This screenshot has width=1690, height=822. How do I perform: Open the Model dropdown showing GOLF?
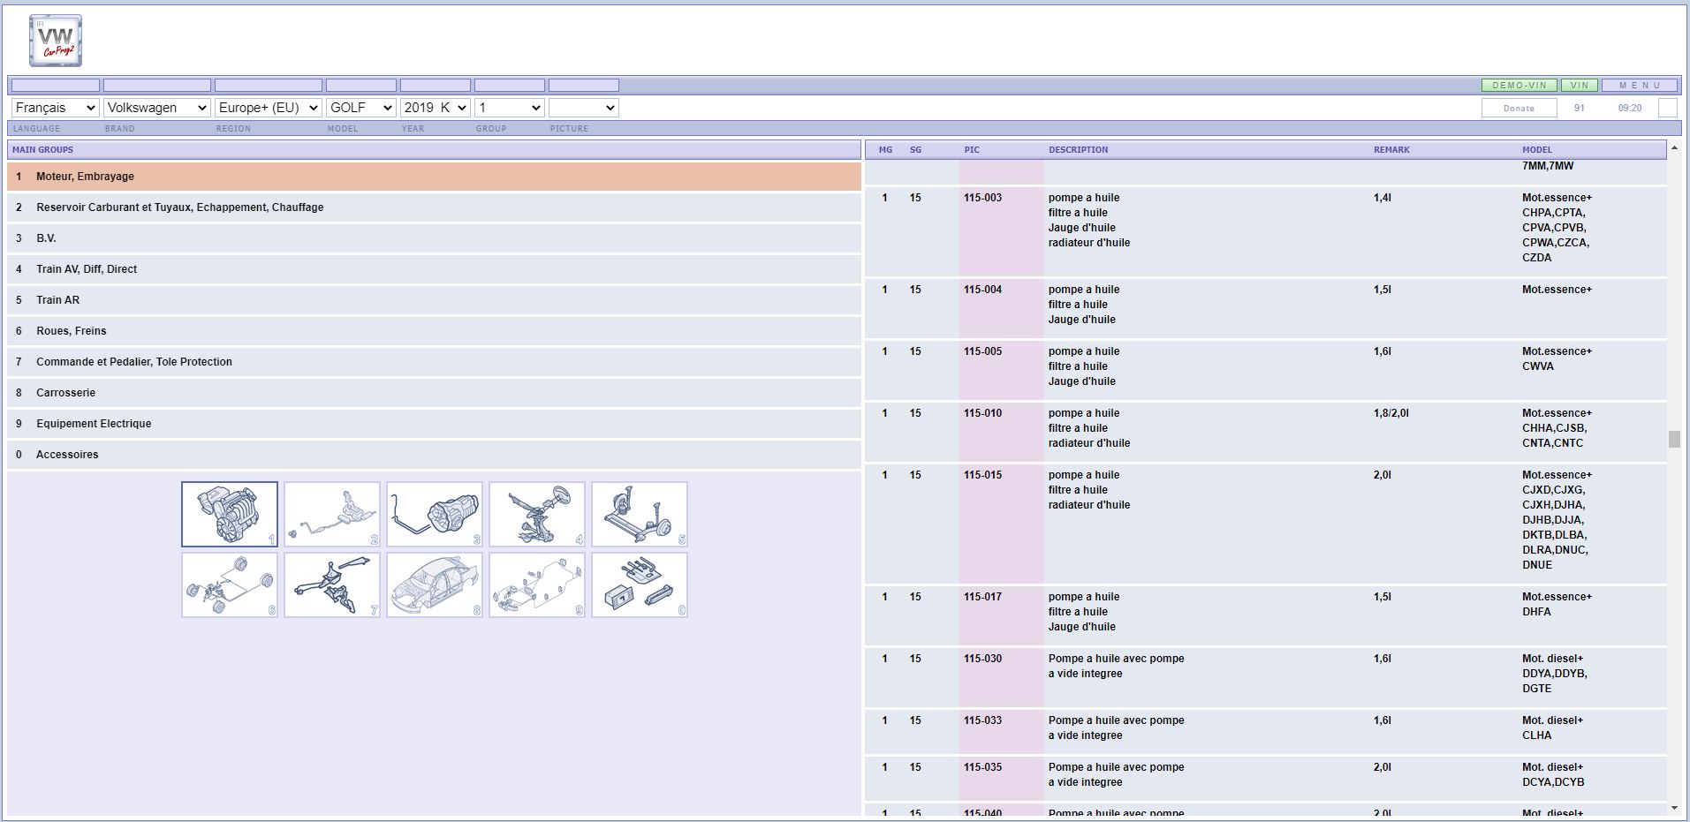click(361, 108)
